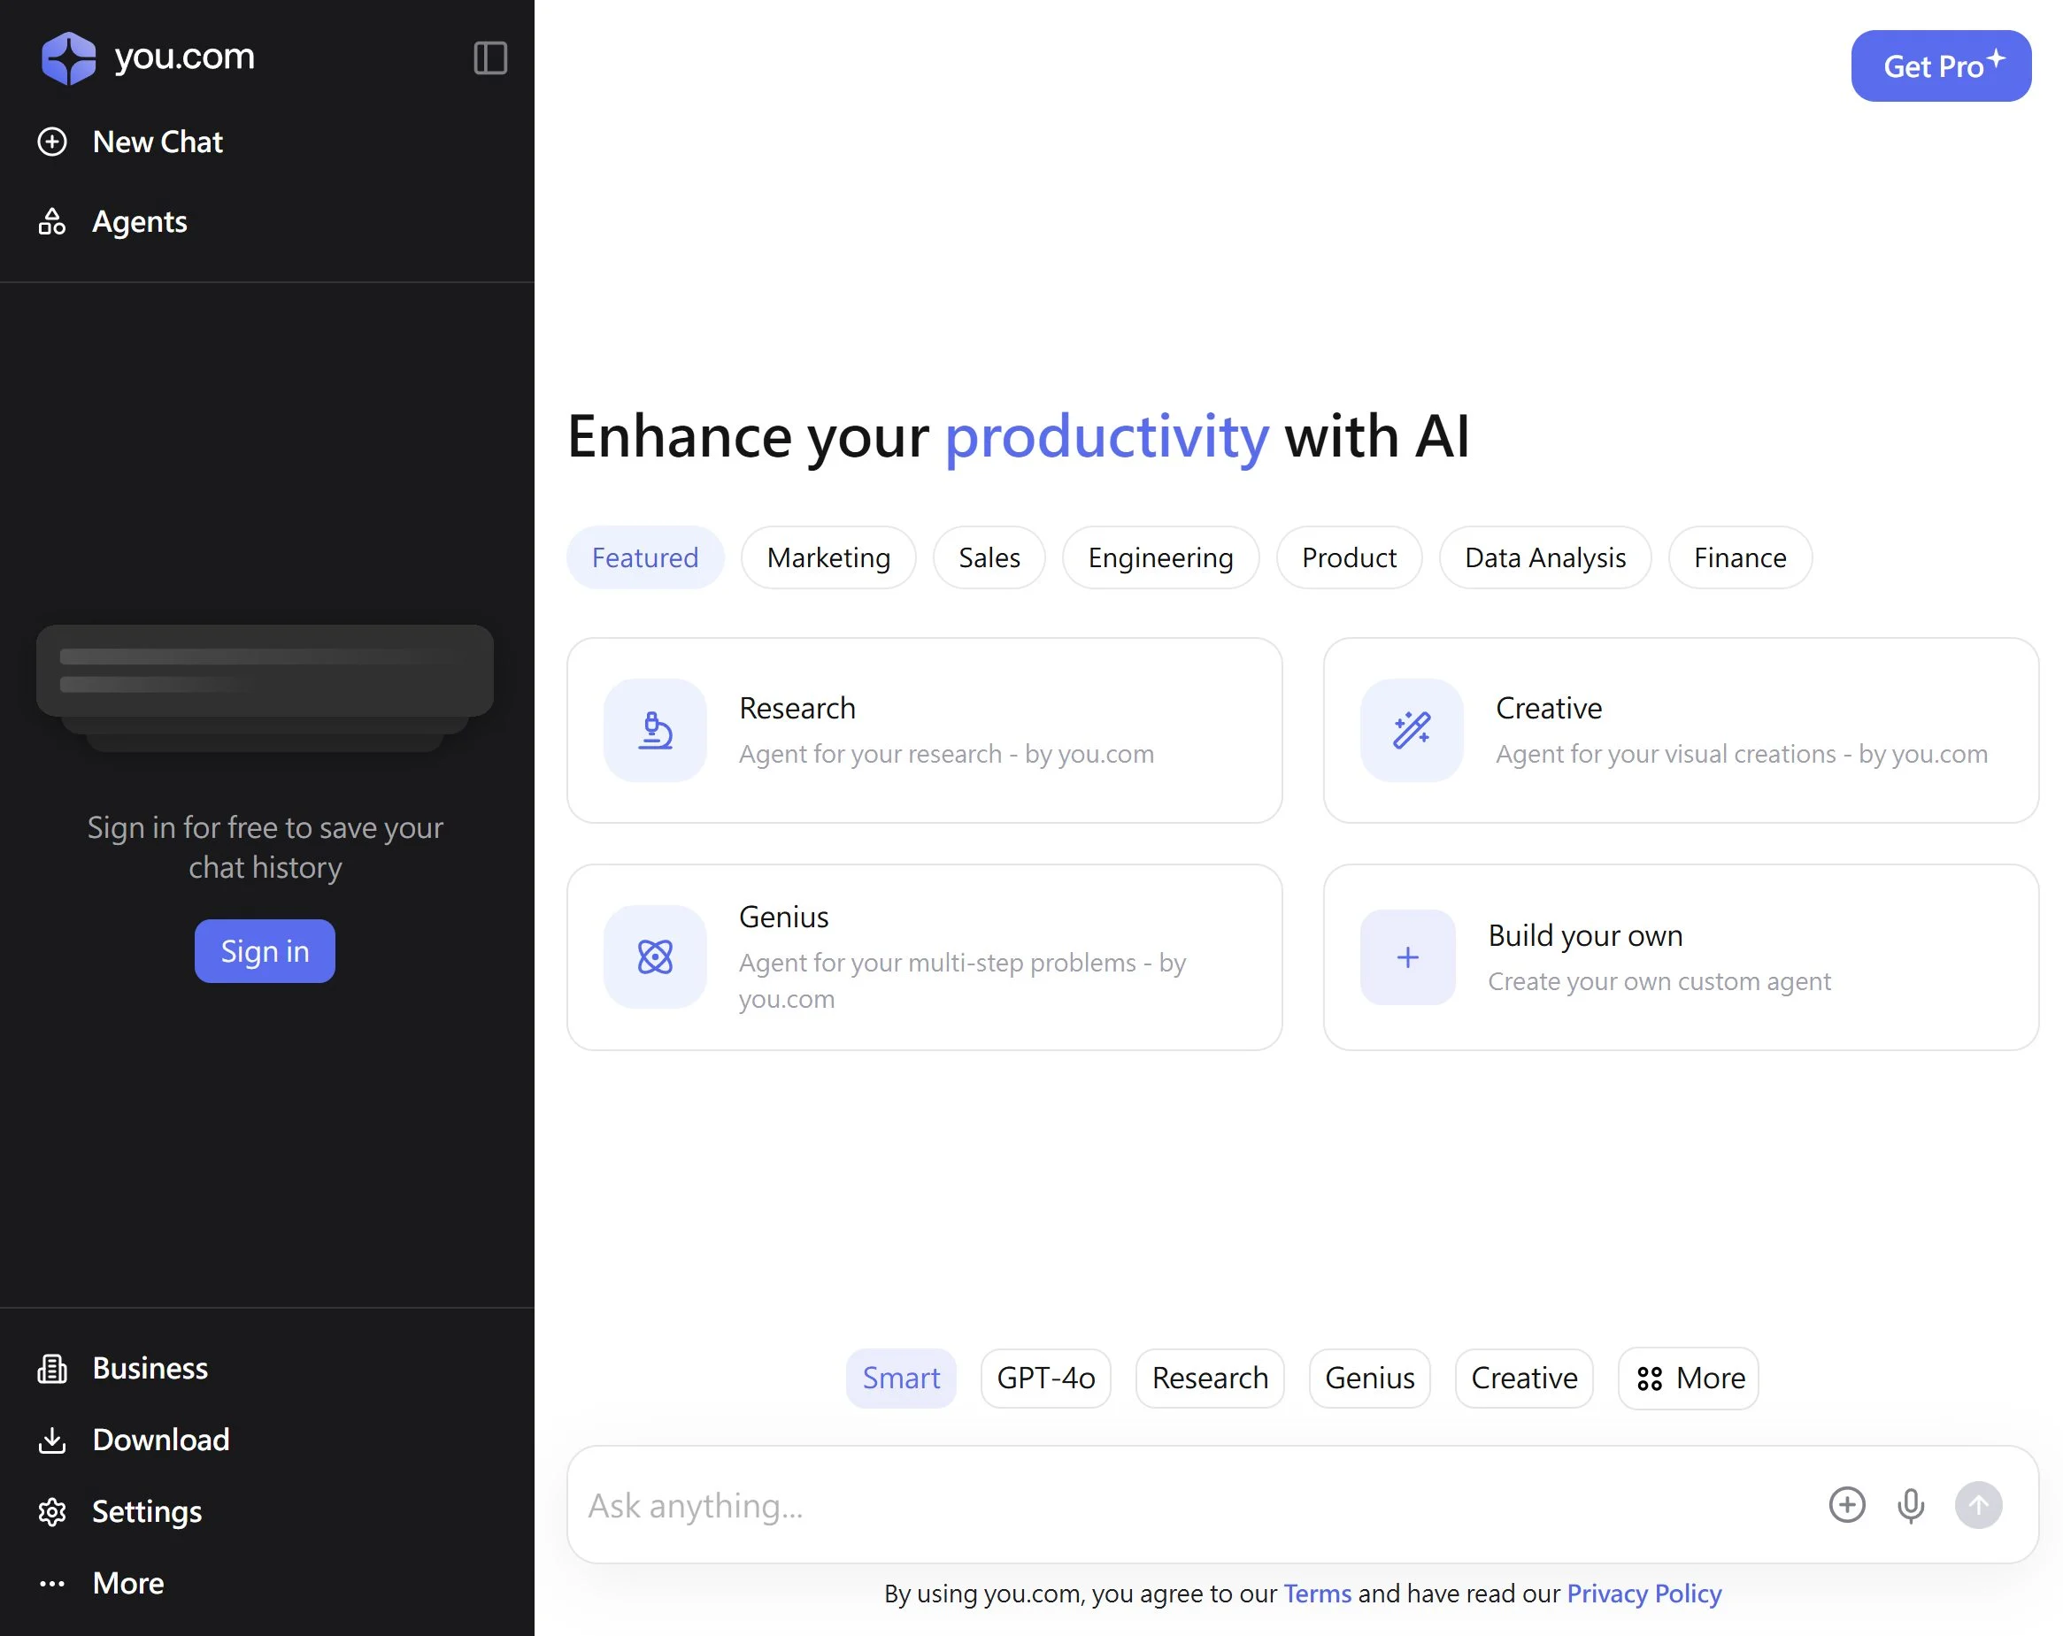Switch to GPT-4o mode chip
This screenshot has height=1636, width=2063.
coord(1046,1378)
